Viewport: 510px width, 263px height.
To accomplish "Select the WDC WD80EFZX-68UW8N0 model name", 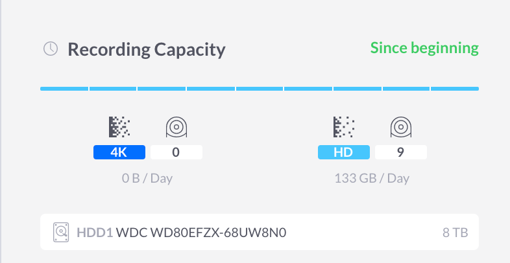I will tap(201, 232).
